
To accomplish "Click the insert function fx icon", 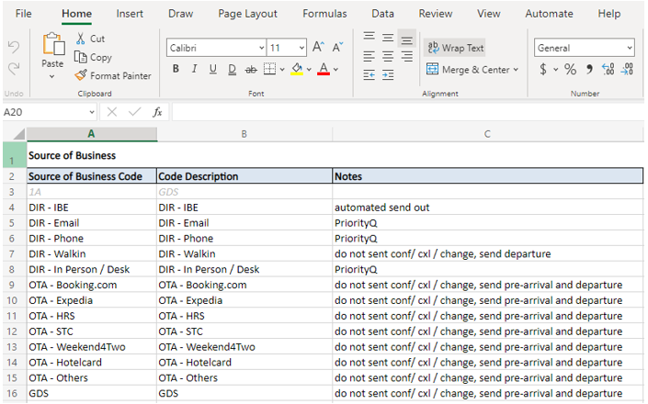I will tap(157, 112).
